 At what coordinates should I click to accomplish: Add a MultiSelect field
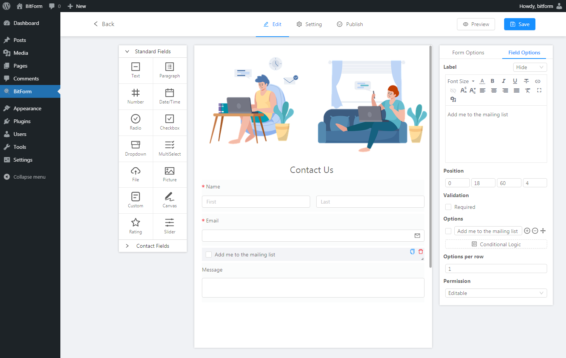(x=170, y=149)
